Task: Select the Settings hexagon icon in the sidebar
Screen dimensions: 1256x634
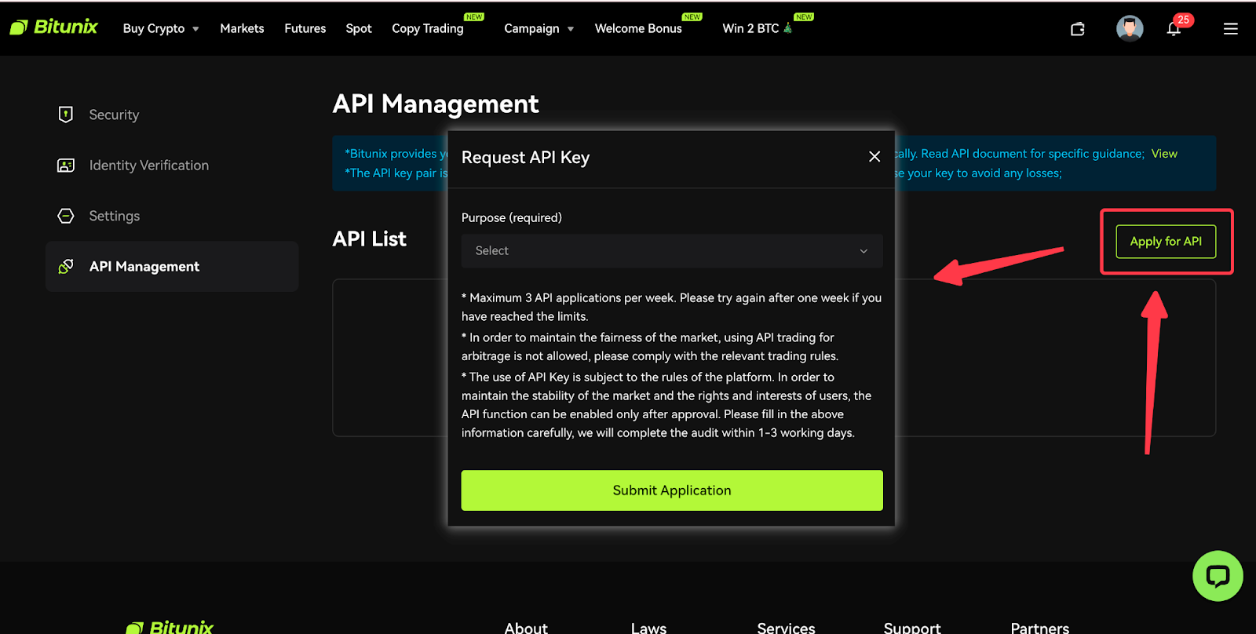Action: click(x=66, y=216)
